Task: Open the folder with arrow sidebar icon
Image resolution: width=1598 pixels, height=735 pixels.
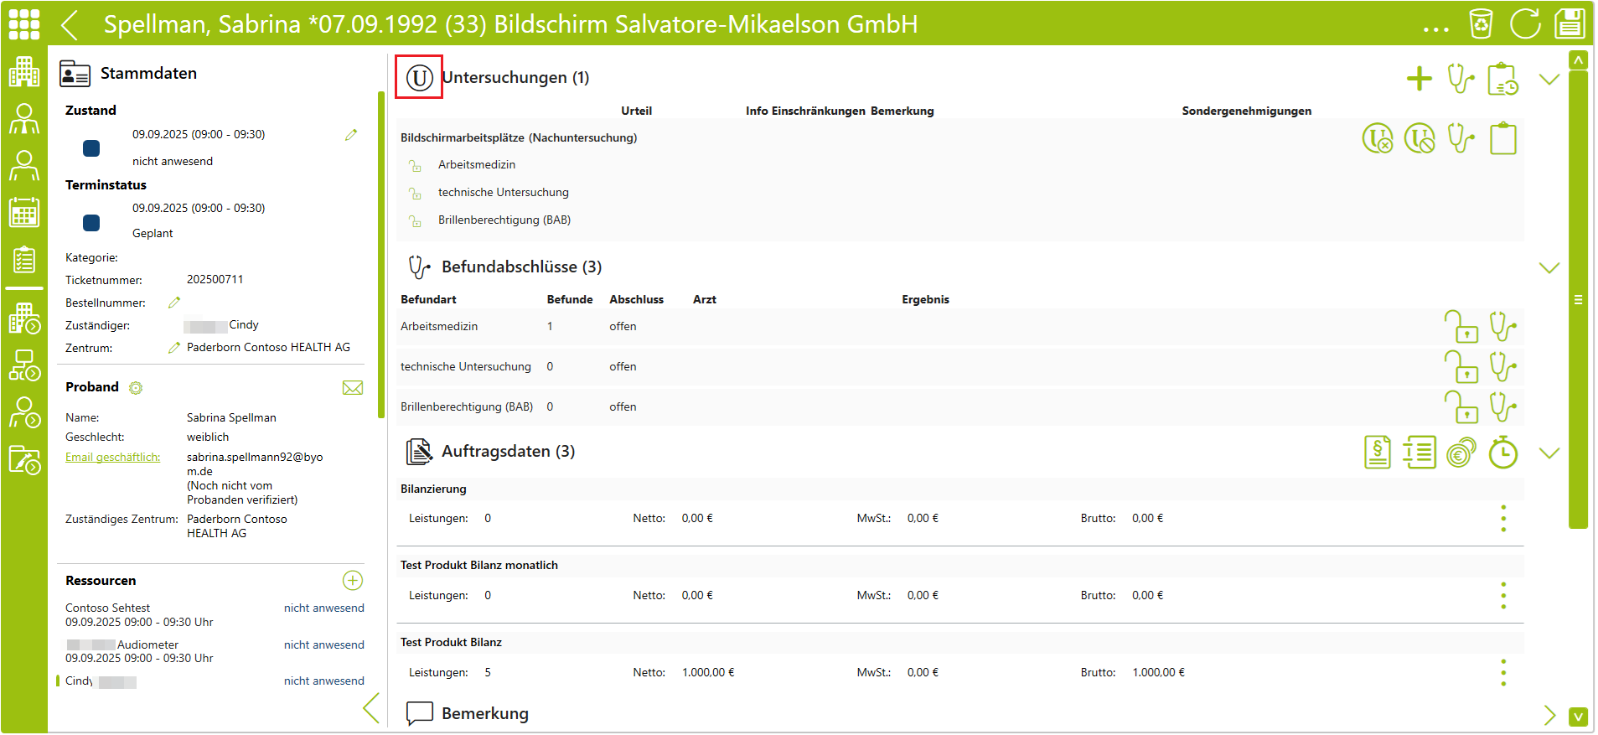Action: [x=23, y=460]
